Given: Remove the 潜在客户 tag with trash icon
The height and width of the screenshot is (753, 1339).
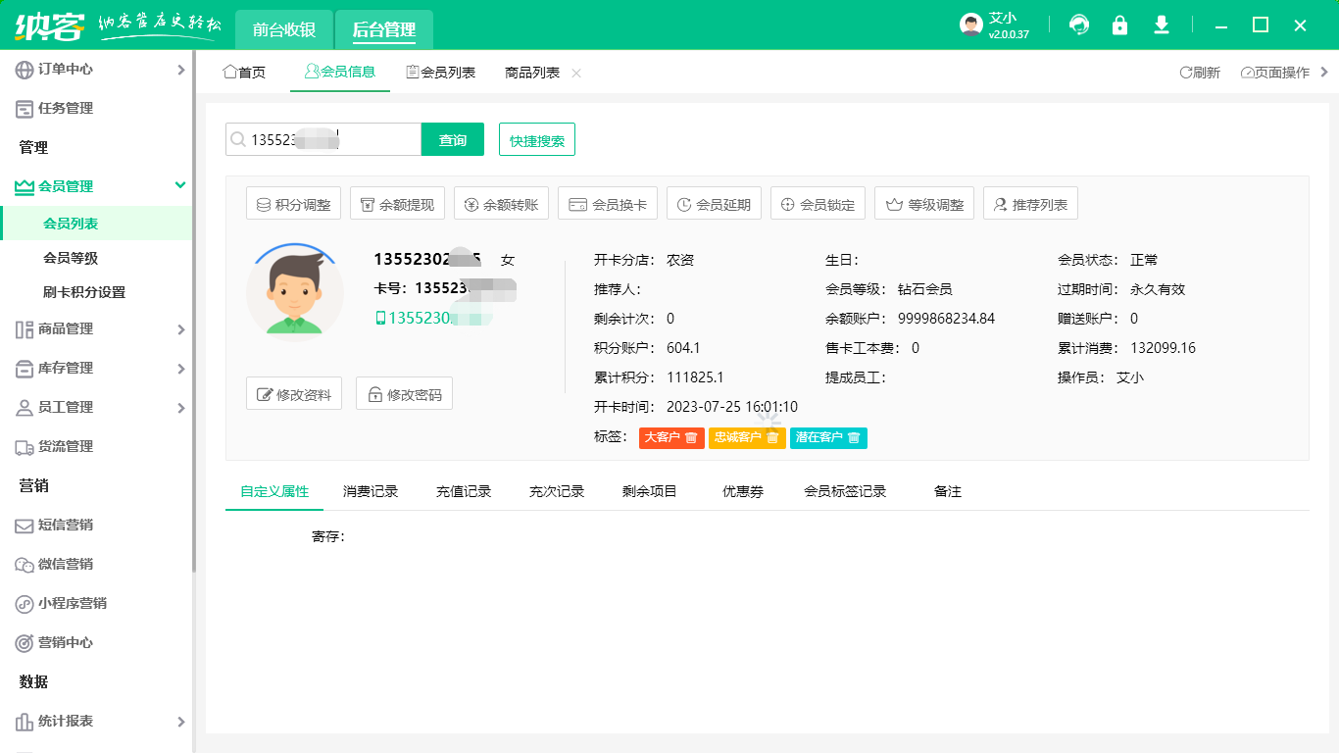Looking at the screenshot, I should tap(854, 437).
